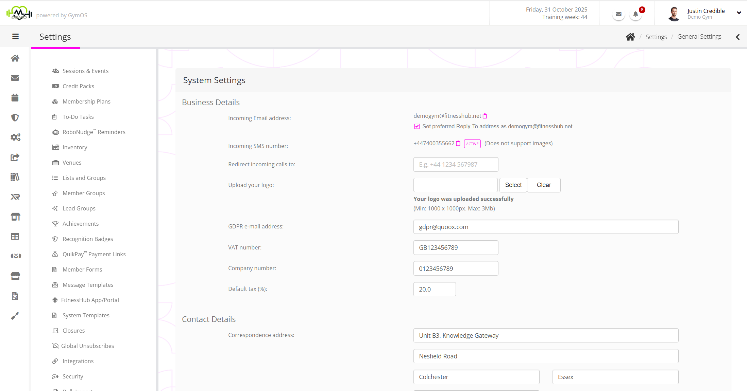The image size is (747, 391).
Task: Open Membership Plans settings
Action: tap(86, 101)
